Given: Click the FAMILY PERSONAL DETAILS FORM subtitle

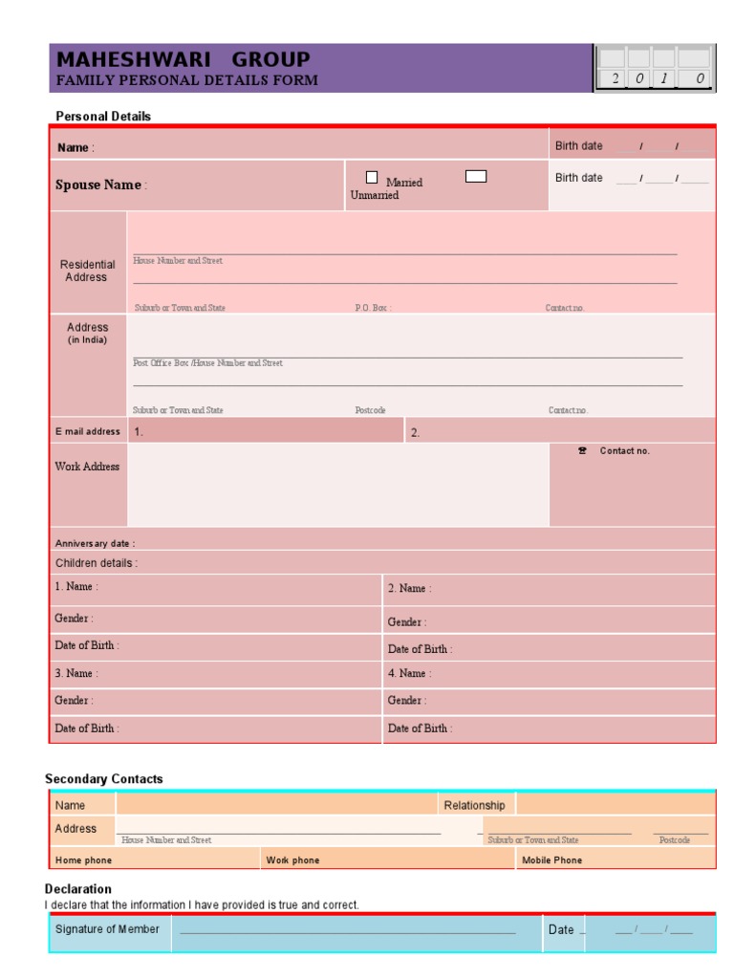Looking at the screenshot, I should click(186, 80).
